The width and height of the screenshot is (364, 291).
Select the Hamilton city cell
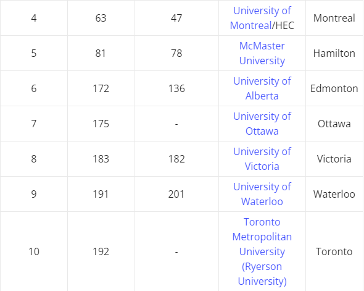click(x=334, y=53)
